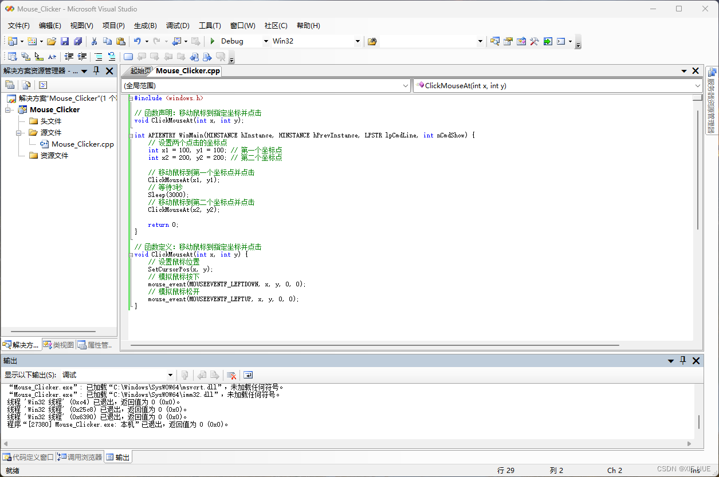Collapse the ClickMouseAt definition outlining box
The width and height of the screenshot is (719, 477).
(131, 254)
